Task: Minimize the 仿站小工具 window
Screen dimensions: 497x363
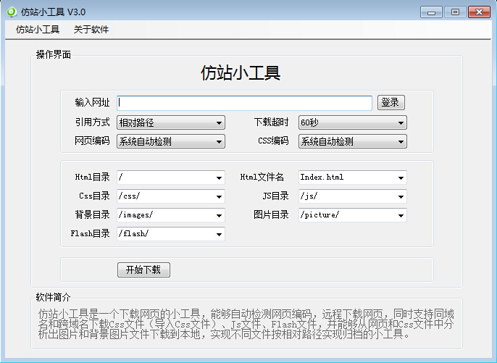Action: click(432, 12)
